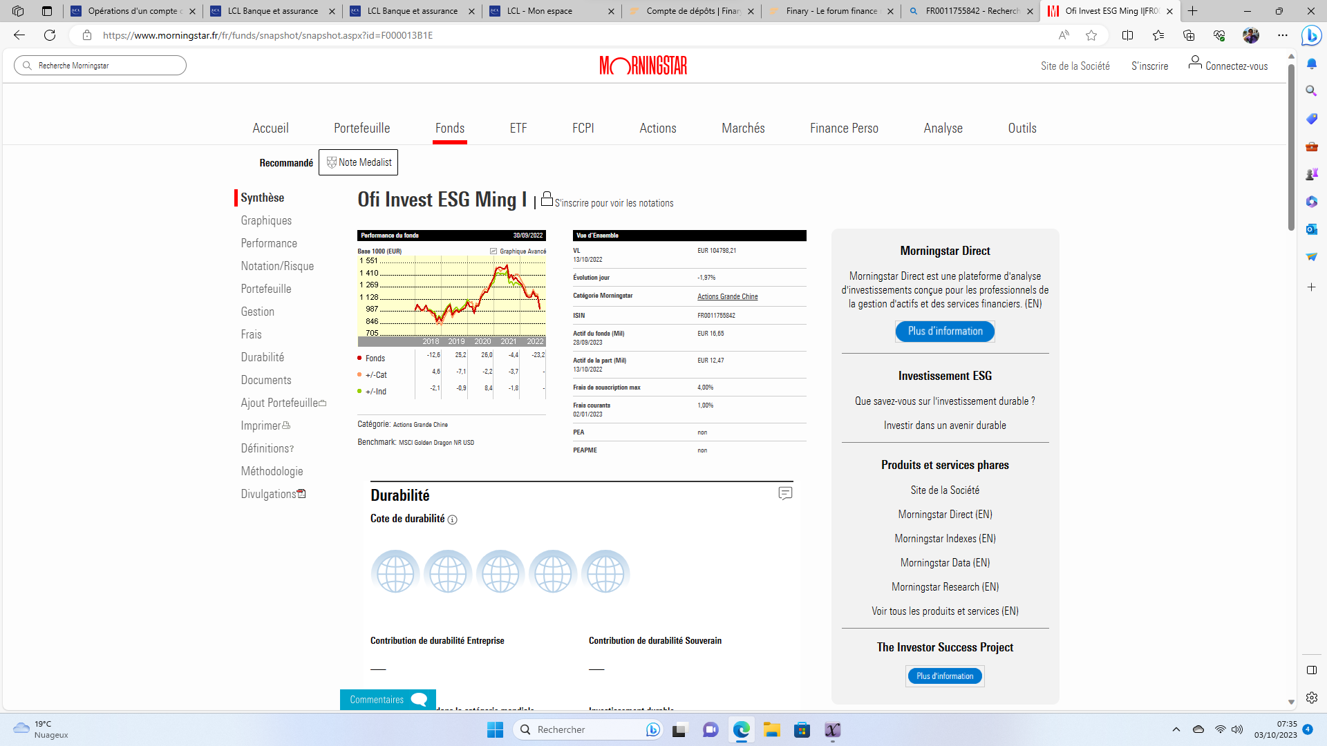Select Frais in left menu
This screenshot has width=1327, height=746.
pyautogui.click(x=251, y=334)
